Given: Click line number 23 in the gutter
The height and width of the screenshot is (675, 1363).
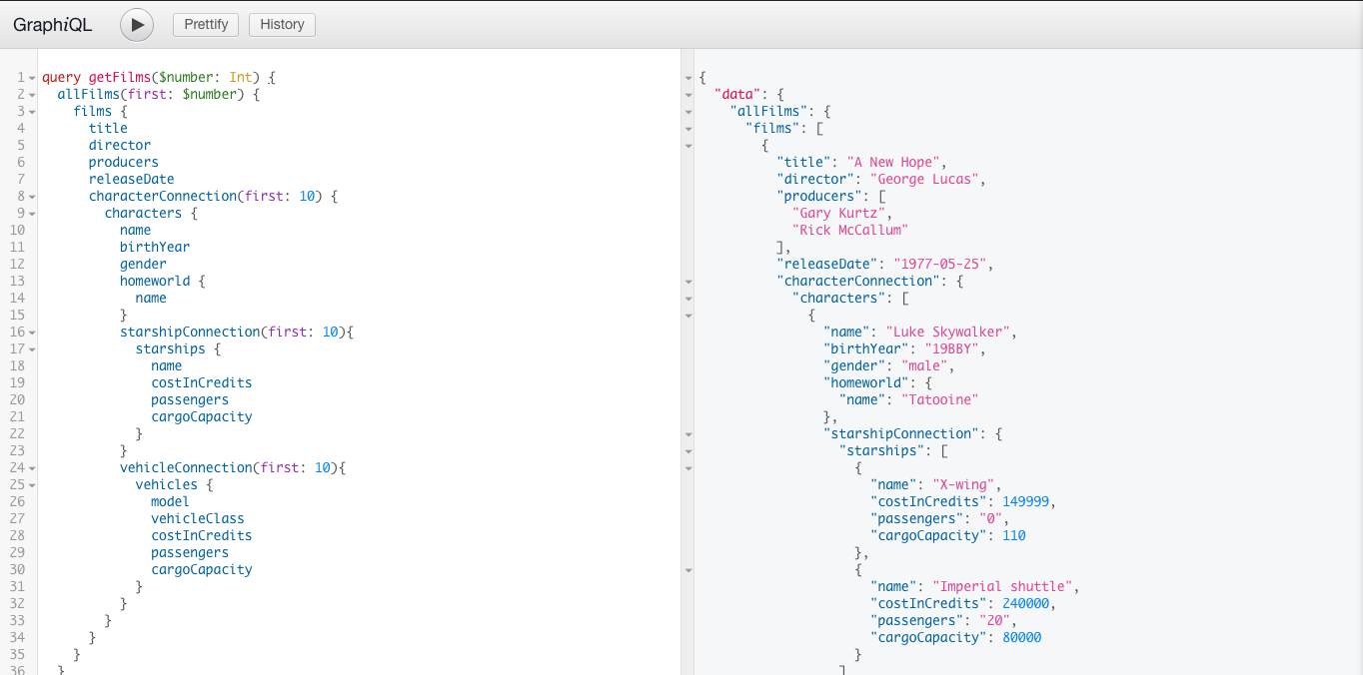Looking at the screenshot, I should [x=17, y=450].
